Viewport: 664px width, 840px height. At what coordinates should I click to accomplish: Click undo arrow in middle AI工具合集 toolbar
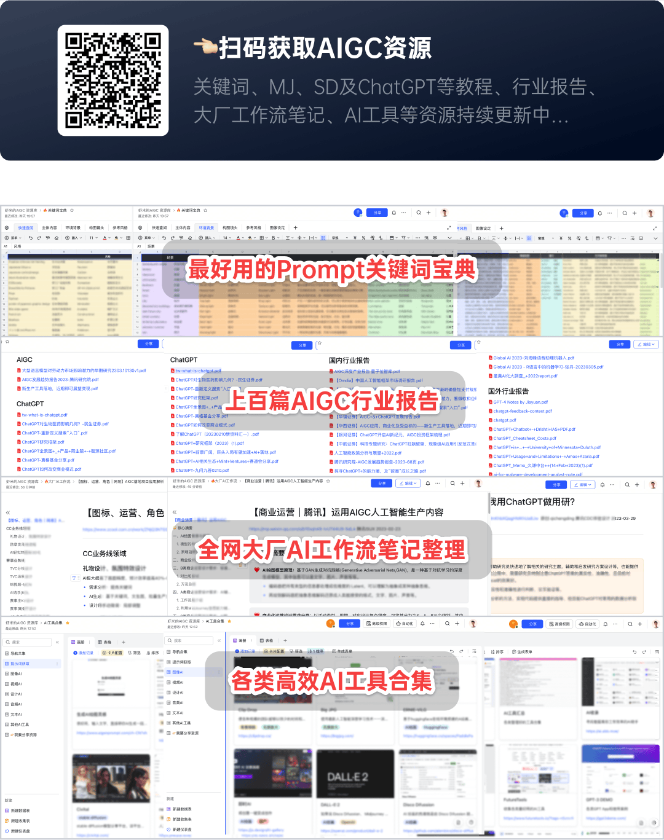click(451, 651)
